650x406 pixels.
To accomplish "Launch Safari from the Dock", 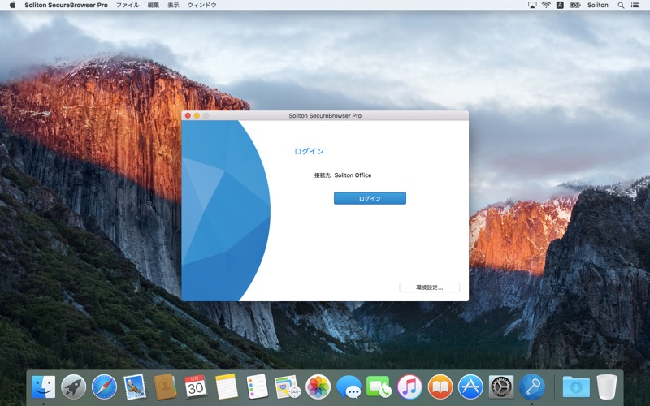I will [105, 387].
